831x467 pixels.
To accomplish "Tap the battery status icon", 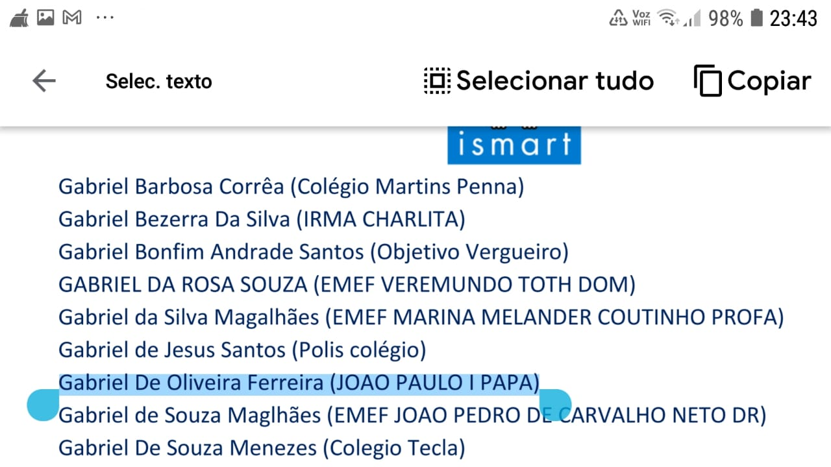I will pyautogui.click(x=756, y=18).
